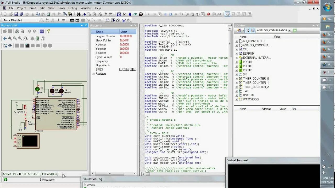335x188 pixels.
Task: Click the highlighted watch window toolbar icon
Action: click(227, 14)
